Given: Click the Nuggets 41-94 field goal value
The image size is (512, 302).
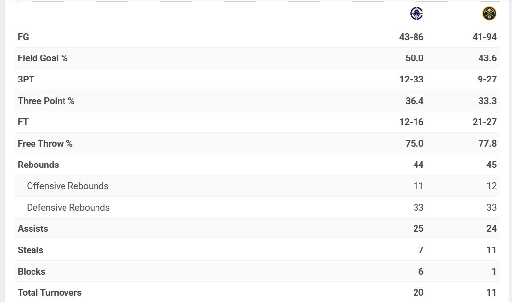Looking at the screenshot, I should pyautogui.click(x=484, y=37).
